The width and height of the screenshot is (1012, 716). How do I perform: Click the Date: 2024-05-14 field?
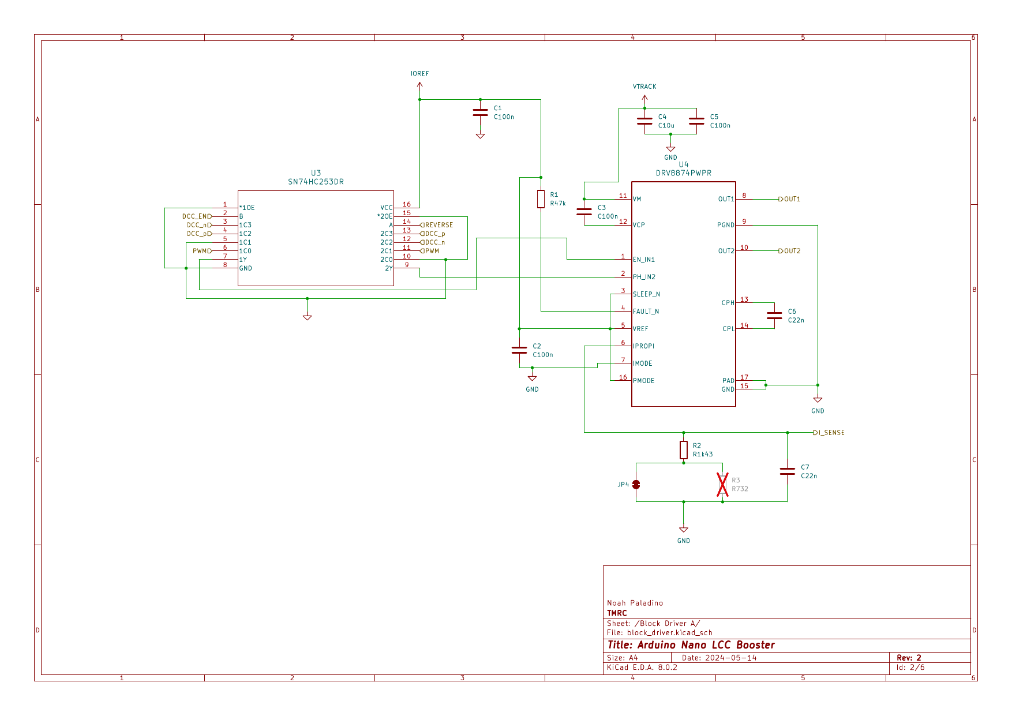pyautogui.click(x=719, y=658)
